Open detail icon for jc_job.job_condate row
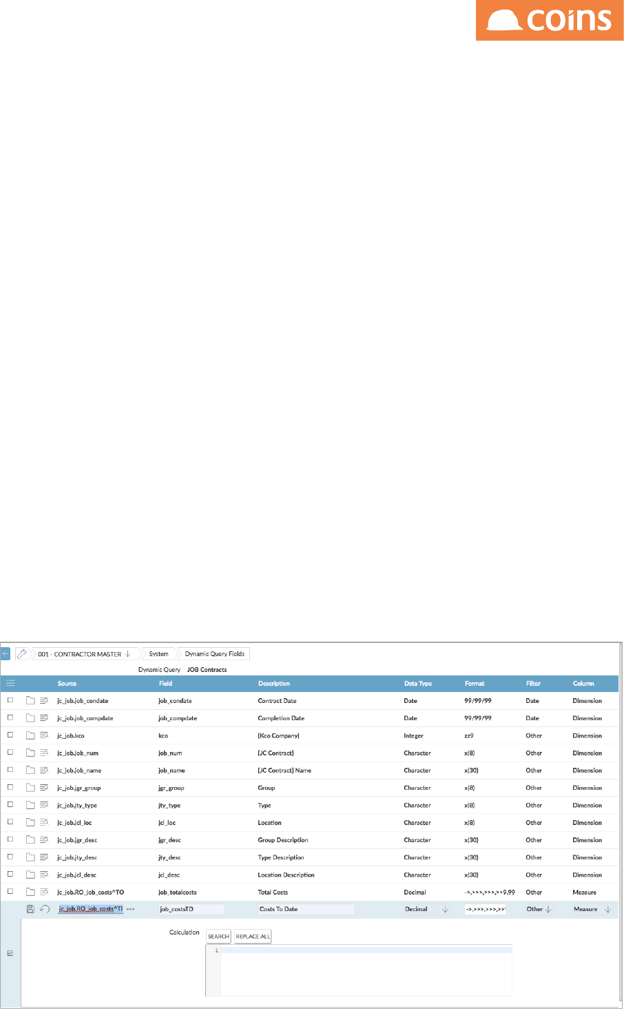Image resolution: width=624 pixels, height=1009 pixels. [44, 701]
